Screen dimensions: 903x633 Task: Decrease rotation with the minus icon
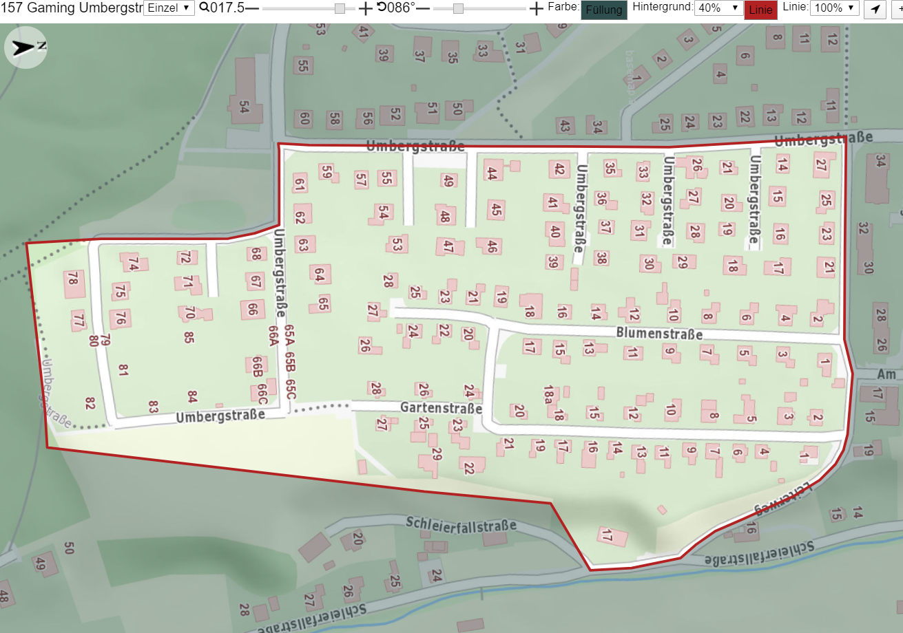pyautogui.click(x=423, y=8)
